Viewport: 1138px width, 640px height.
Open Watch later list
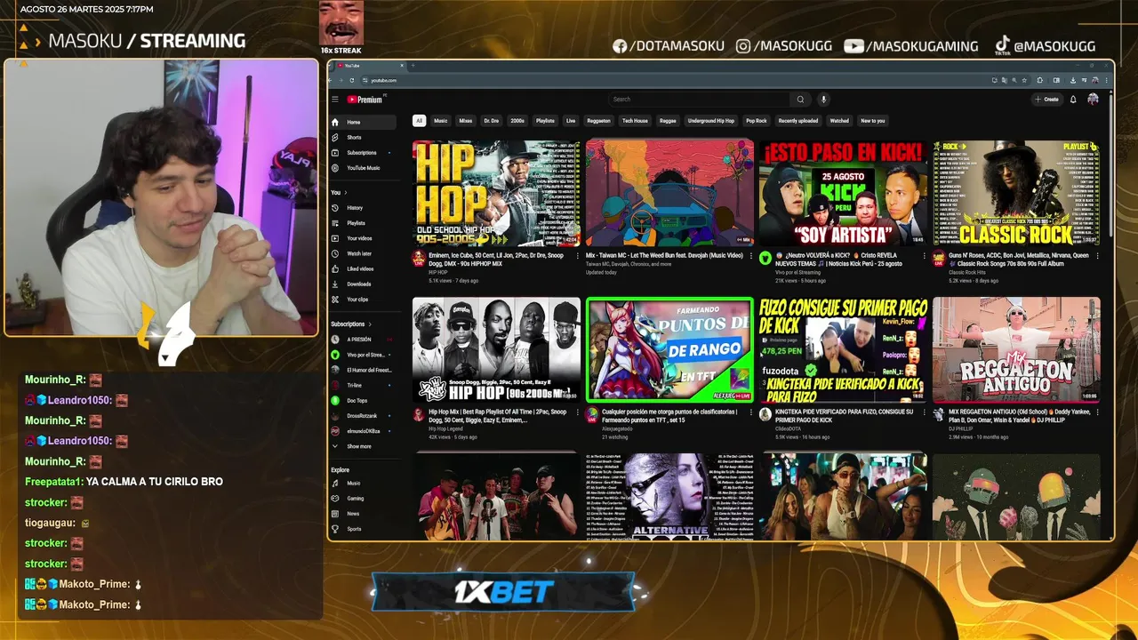click(x=363, y=253)
